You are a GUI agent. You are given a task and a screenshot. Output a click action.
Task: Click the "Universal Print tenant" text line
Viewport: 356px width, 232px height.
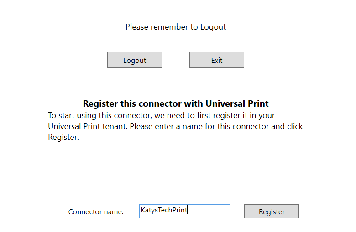coord(88,126)
